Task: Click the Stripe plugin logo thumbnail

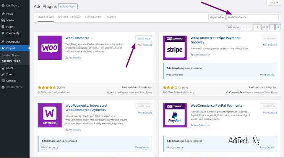Action: click(175, 48)
